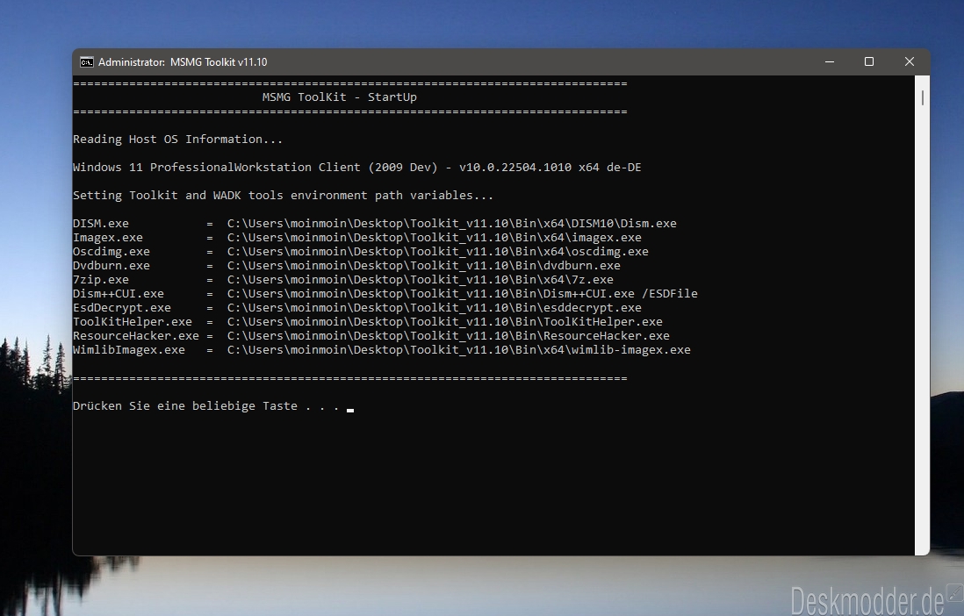Click the Dism++CUI.exe /ESDFile path
This screenshot has width=964, height=616.
(x=462, y=294)
